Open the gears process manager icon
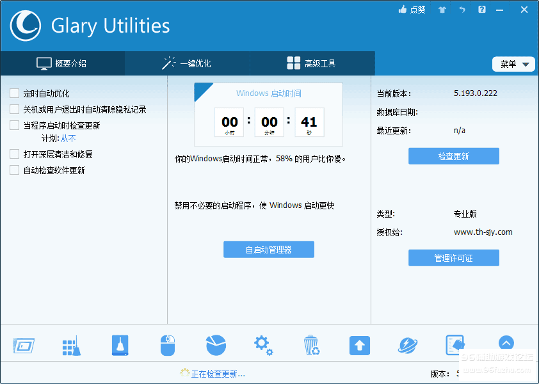 [x=263, y=346]
